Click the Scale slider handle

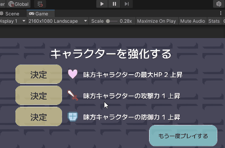point(108,21)
